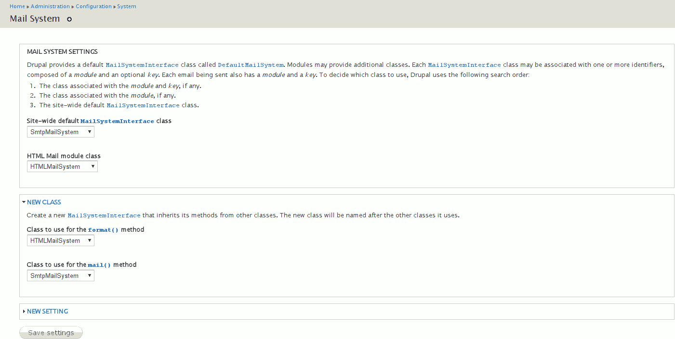Open class dropdown for the mail() method

[61, 276]
